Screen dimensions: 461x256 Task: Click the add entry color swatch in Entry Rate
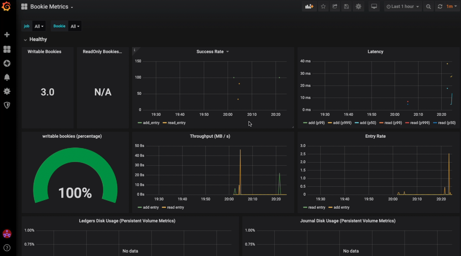(x=330, y=208)
